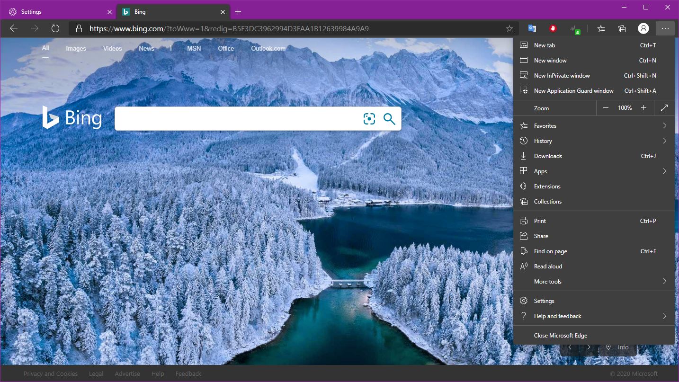Select New tab from the menu
This screenshot has width=679, height=382.
point(594,45)
